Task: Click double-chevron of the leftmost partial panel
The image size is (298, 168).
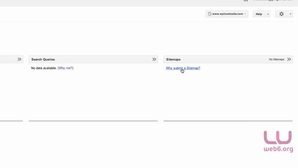Action: pyautogui.click(x=20, y=59)
